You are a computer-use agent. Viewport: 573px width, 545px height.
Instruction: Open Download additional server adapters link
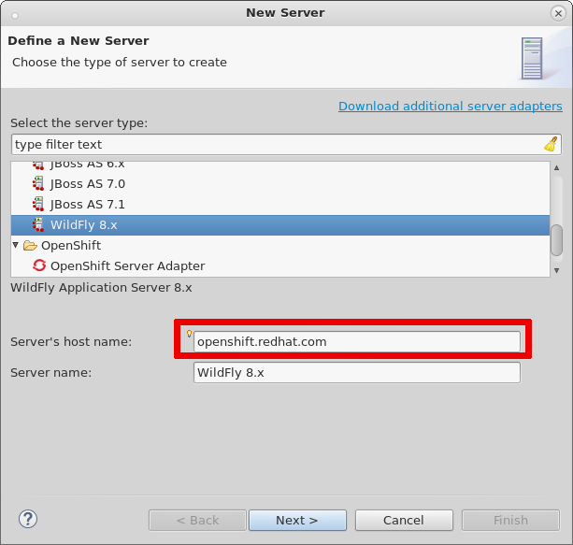(451, 106)
